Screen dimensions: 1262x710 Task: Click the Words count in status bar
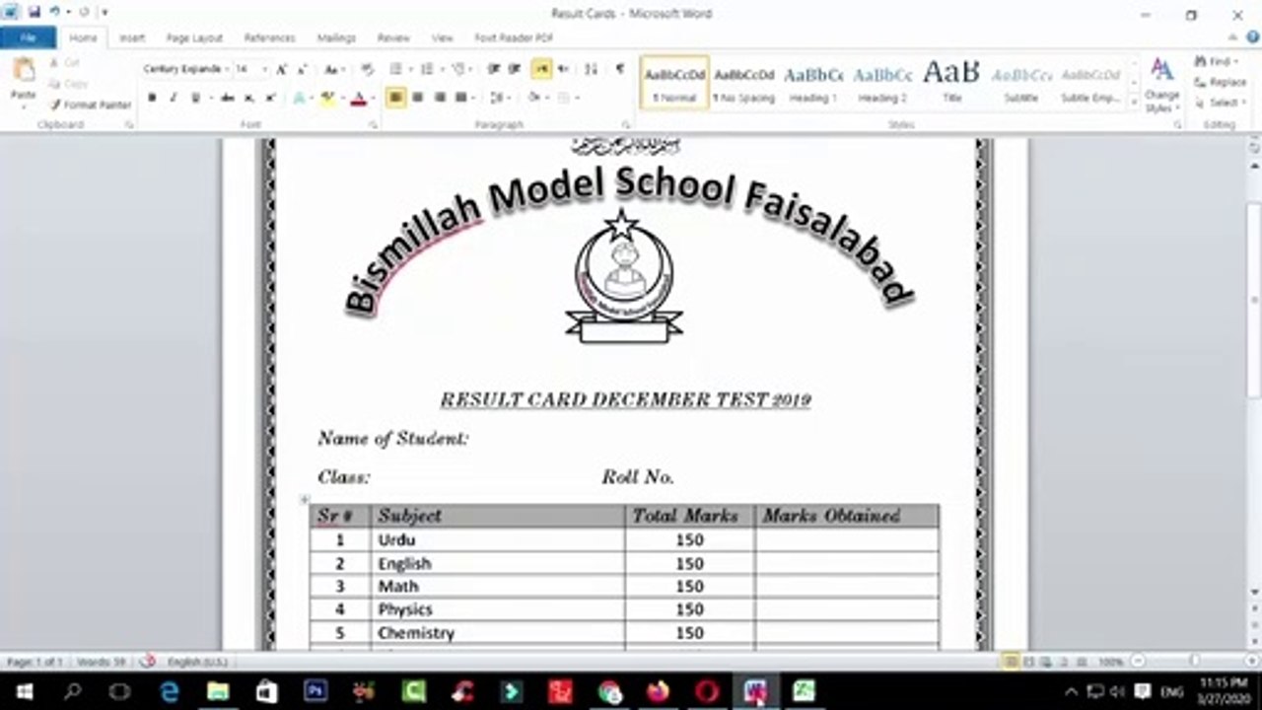click(101, 661)
